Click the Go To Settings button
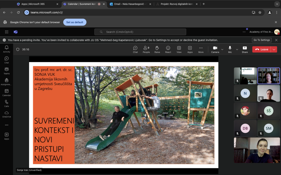281x175 pixels. pyautogui.click(x=262, y=40)
